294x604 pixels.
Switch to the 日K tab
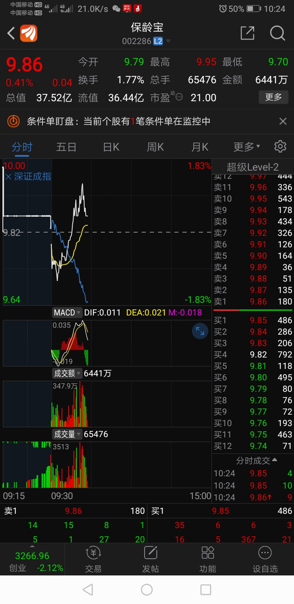coord(111,147)
